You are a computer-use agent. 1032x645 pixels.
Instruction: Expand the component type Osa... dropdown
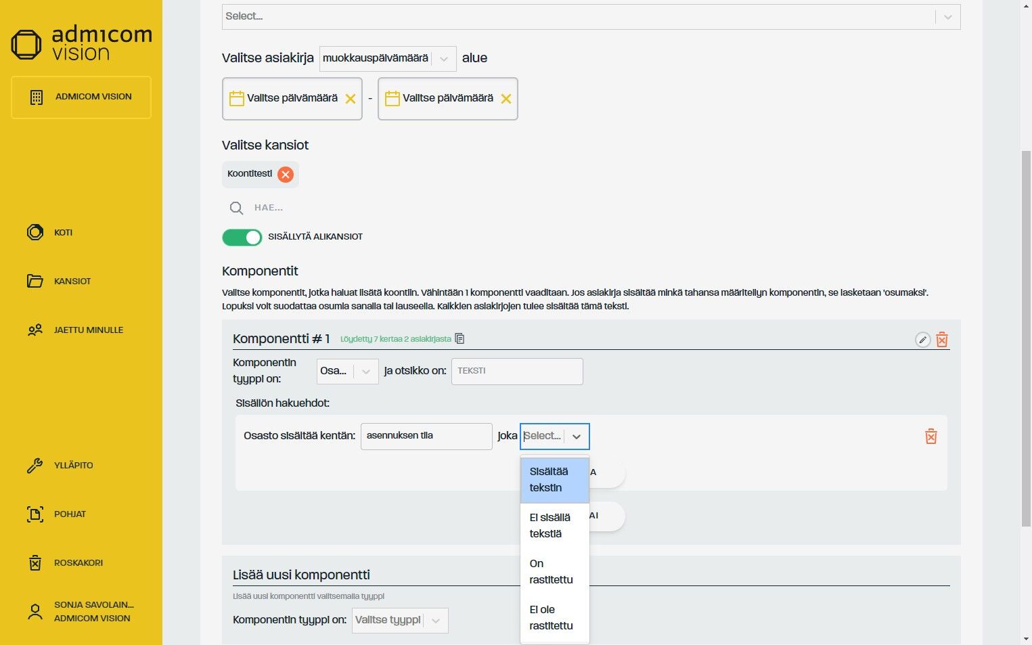(347, 372)
